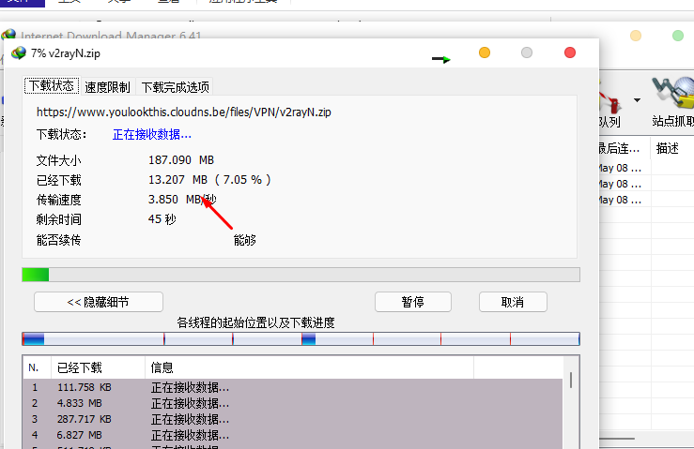Viewport: 694px width, 449px height.
Task: Click the 正在接收数据 status text
Action: tap(152, 134)
